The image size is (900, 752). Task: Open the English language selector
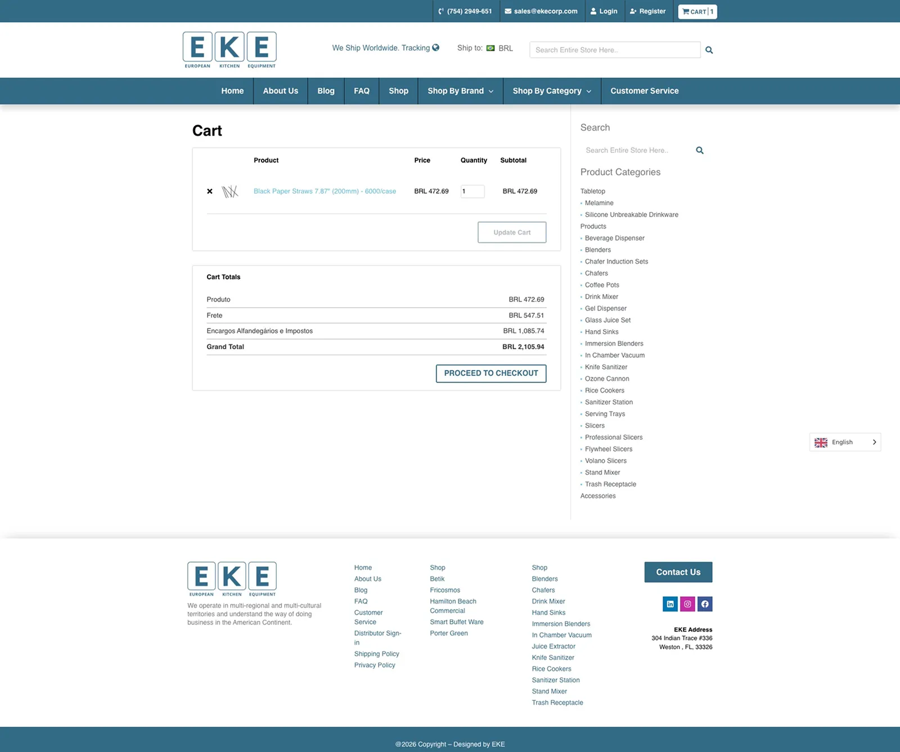[x=845, y=442]
